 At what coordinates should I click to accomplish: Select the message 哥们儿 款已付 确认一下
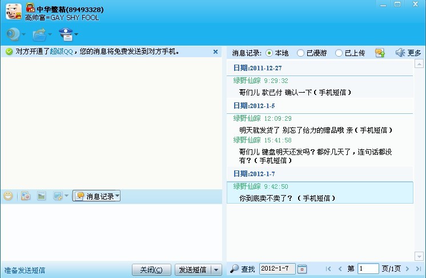[295, 93]
